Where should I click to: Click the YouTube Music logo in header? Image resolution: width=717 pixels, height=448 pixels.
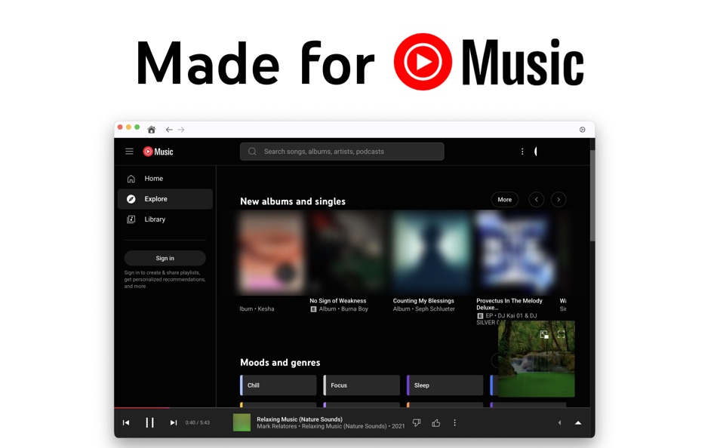158,152
